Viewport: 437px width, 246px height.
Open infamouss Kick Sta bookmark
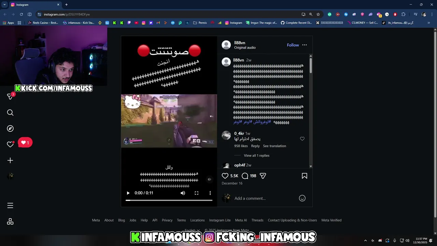click(79, 23)
